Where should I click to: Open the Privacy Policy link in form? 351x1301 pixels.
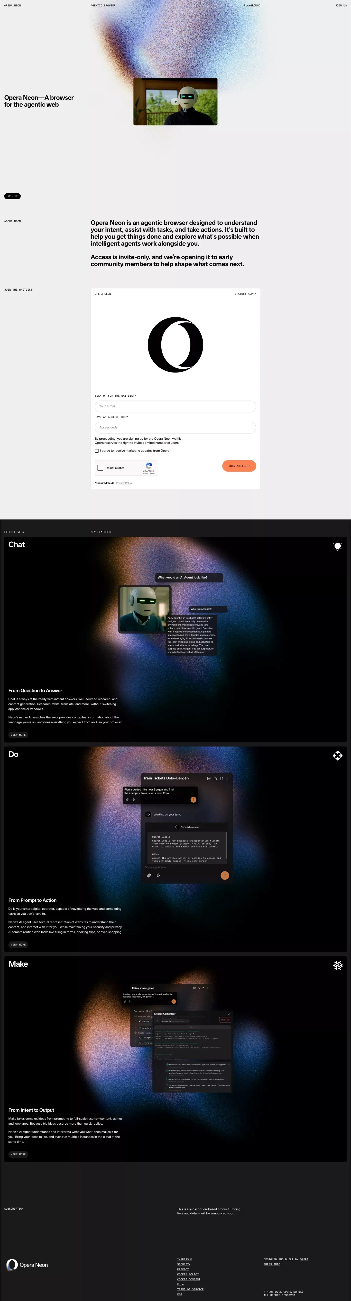tap(124, 483)
